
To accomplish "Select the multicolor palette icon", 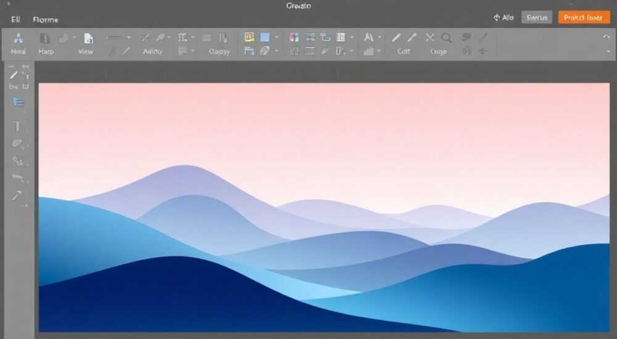I will 294,38.
